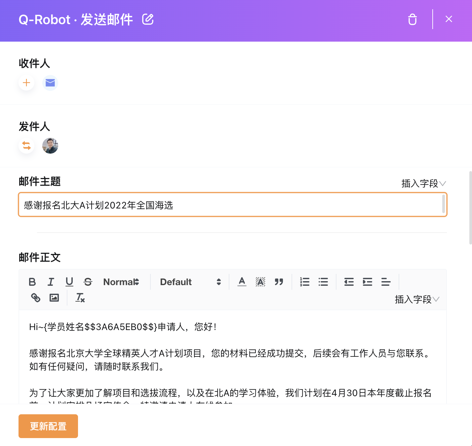Click in the email body text area
The width and height of the screenshot is (472, 446).
point(233,357)
